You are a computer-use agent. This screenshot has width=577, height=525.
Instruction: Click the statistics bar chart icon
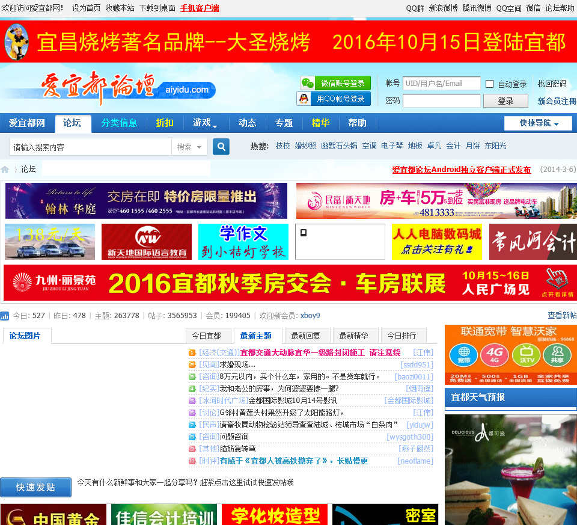4,316
